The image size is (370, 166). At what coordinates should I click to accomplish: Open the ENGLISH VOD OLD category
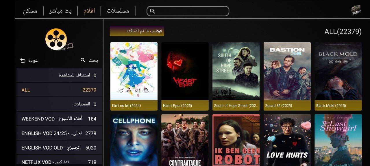[59, 148]
